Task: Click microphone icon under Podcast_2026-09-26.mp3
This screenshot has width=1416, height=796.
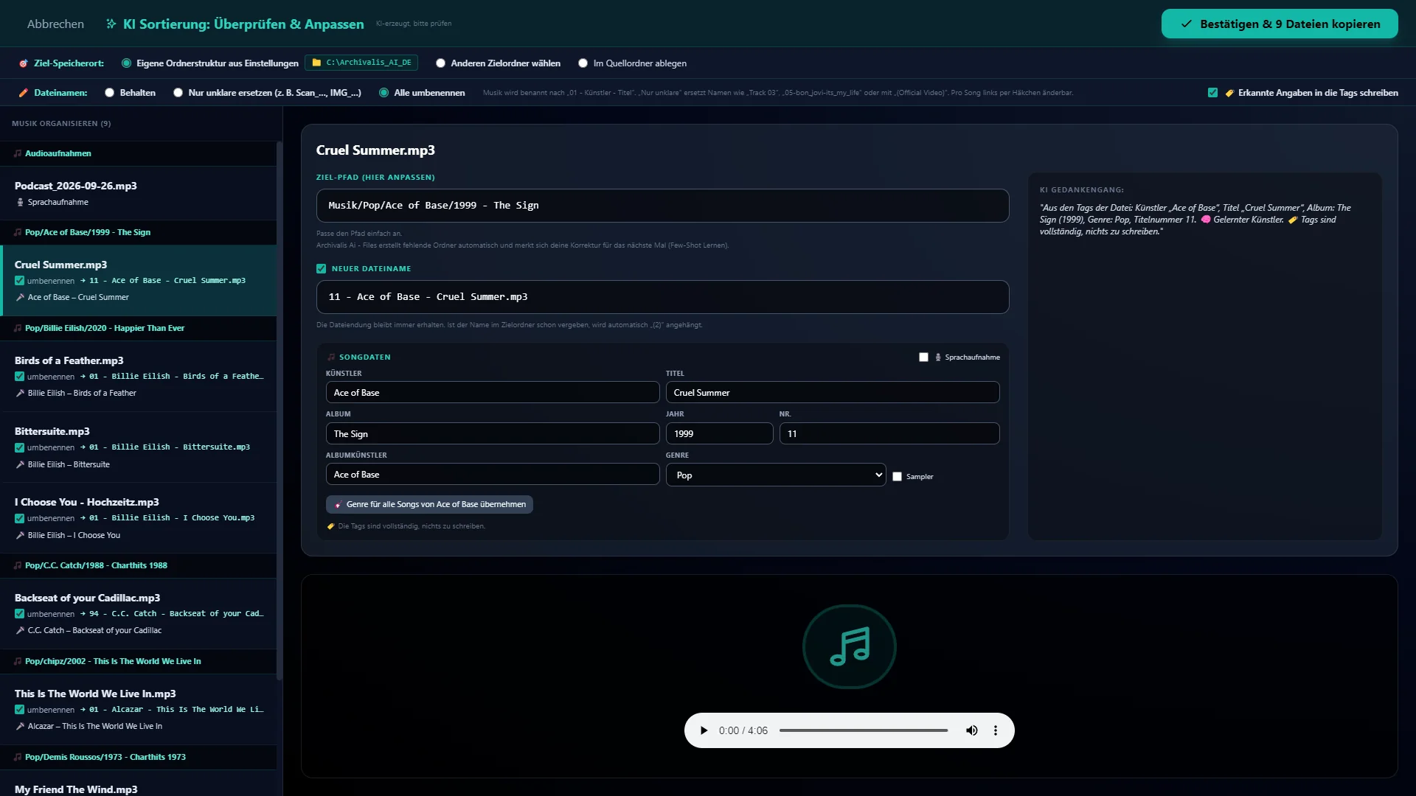Action: pyautogui.click(x=20, y=202)
